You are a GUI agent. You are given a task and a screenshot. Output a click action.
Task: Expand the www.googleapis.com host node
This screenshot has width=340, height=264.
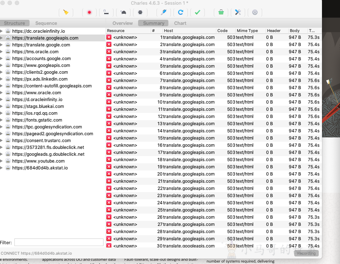[1, 65]
